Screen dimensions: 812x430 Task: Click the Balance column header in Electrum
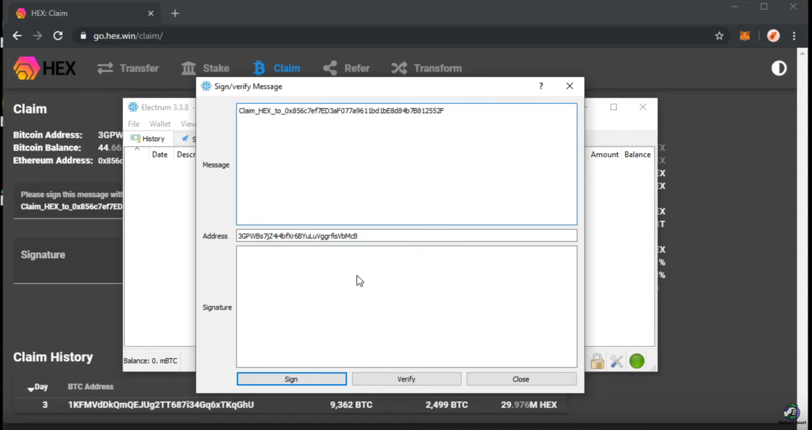(637, 154)
